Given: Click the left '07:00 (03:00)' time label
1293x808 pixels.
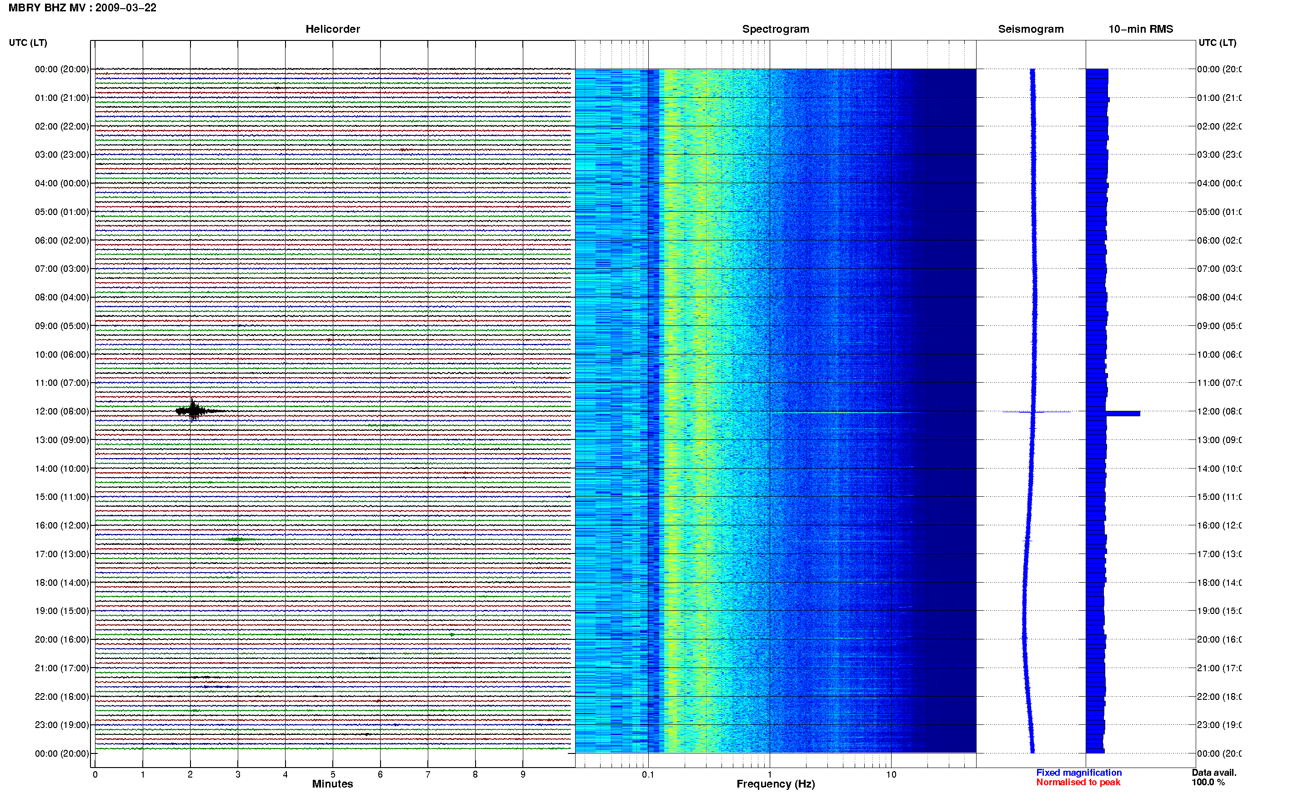Looking at the screenshot, I should tap(62, 268).
